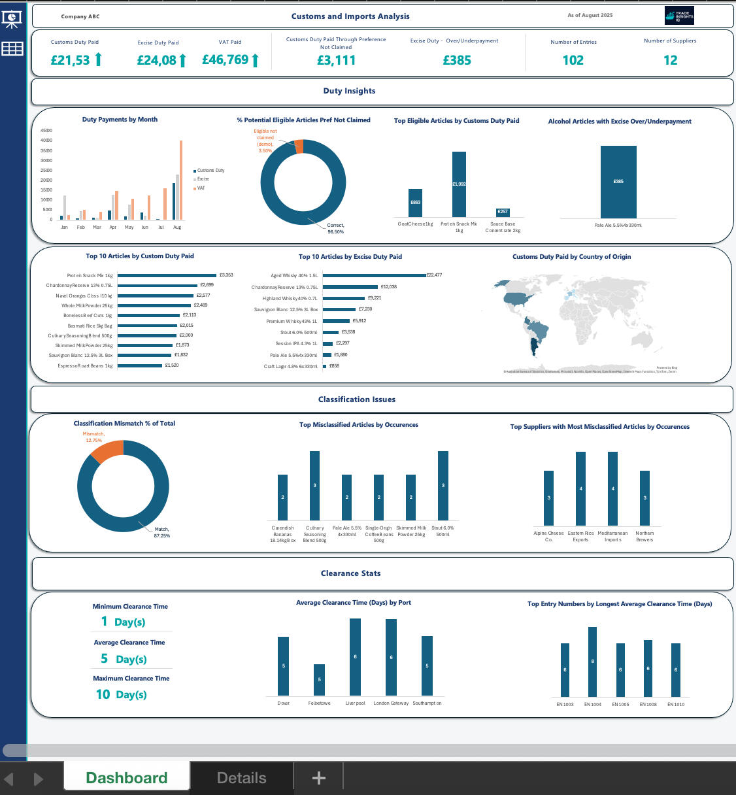Click the Duty Insights section header

(x=349, y=92)
